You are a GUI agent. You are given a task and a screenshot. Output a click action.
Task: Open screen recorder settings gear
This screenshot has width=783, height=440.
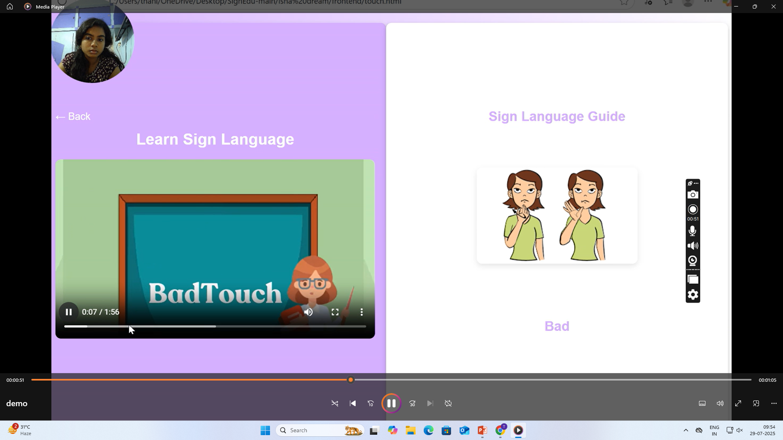693,295
